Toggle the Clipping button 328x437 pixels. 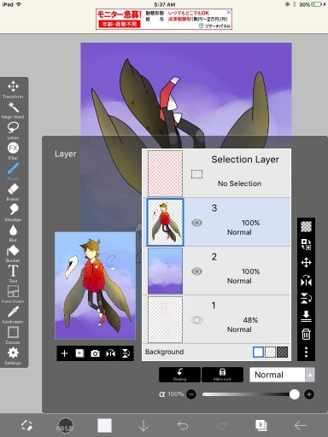(179, 375)
